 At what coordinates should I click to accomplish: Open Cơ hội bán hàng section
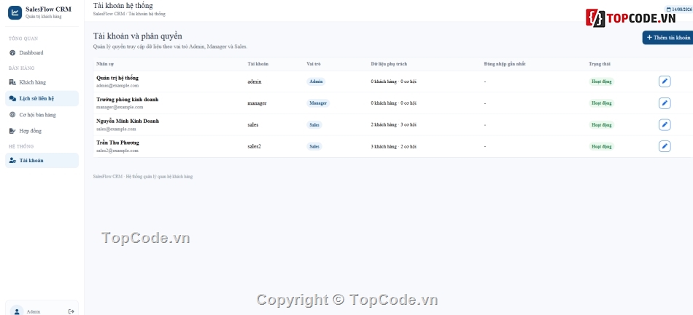pyautogui.click(x=42, y=115)
